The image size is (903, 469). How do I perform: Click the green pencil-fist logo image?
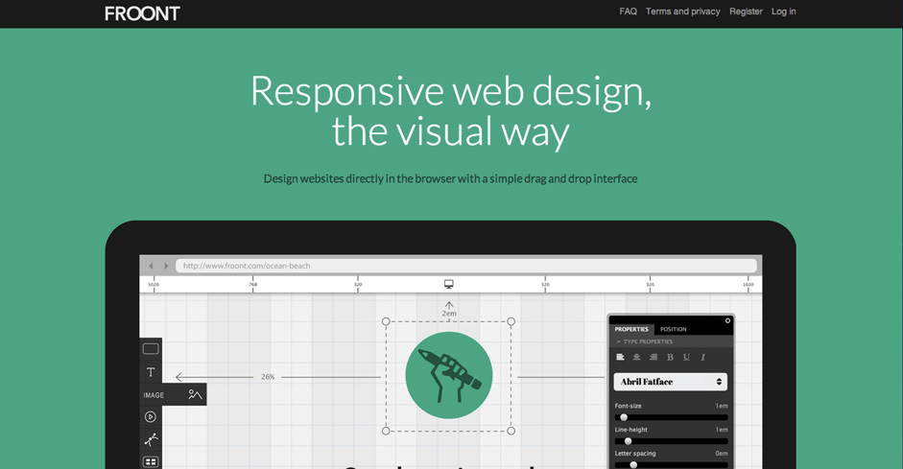(x=448, y=375)
